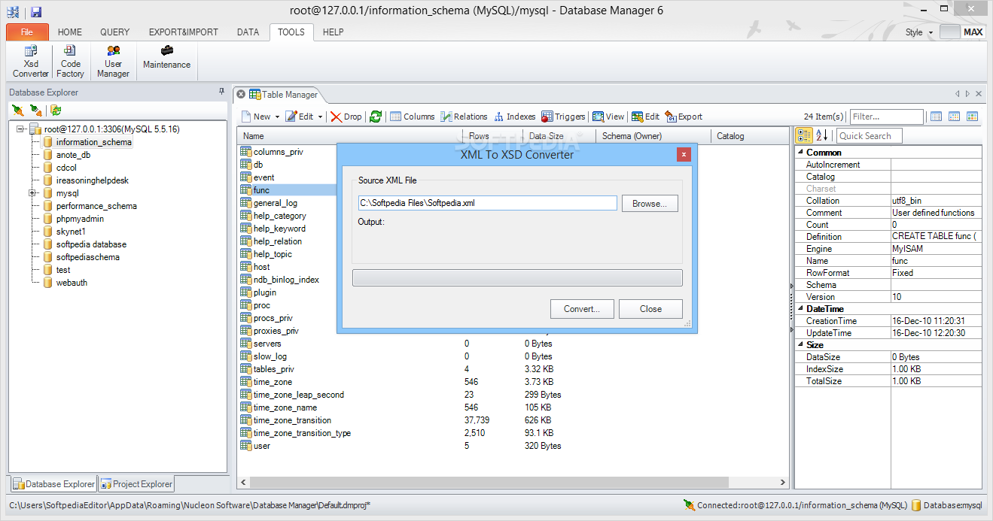Collapse the Size property group
This screenshot has width=993, height=521.
pyautogui.click(x=800, y=345)
